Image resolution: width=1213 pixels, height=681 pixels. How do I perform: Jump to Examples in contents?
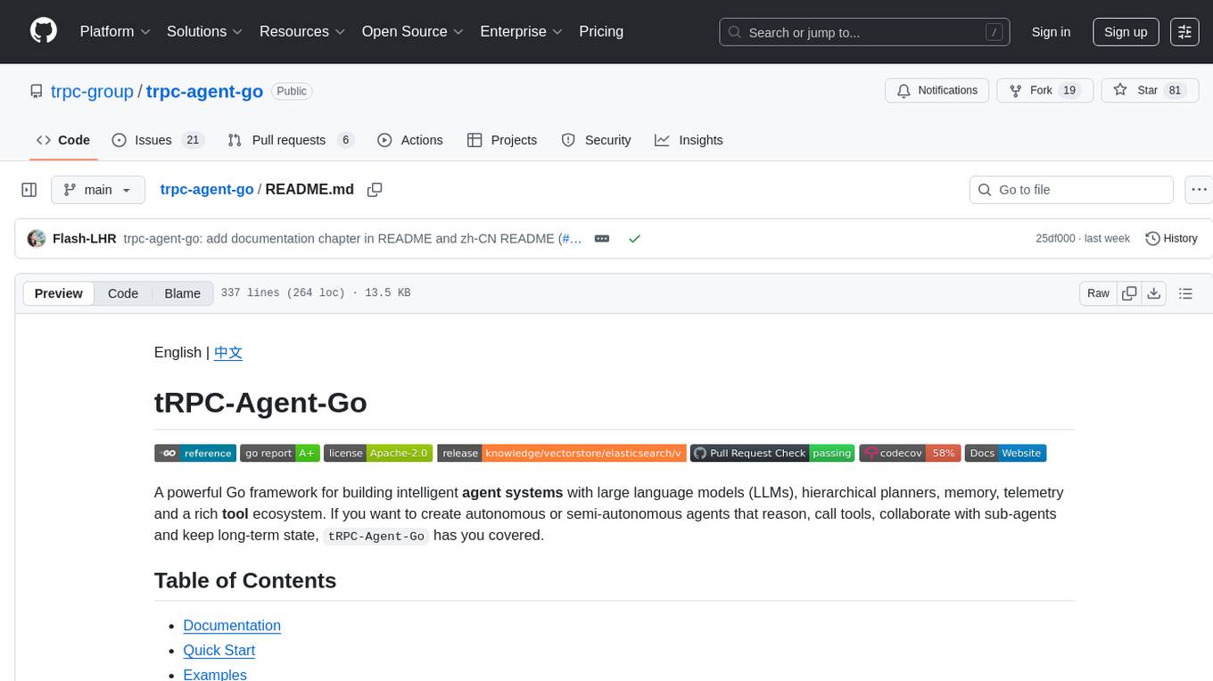(x=215, y=674)
